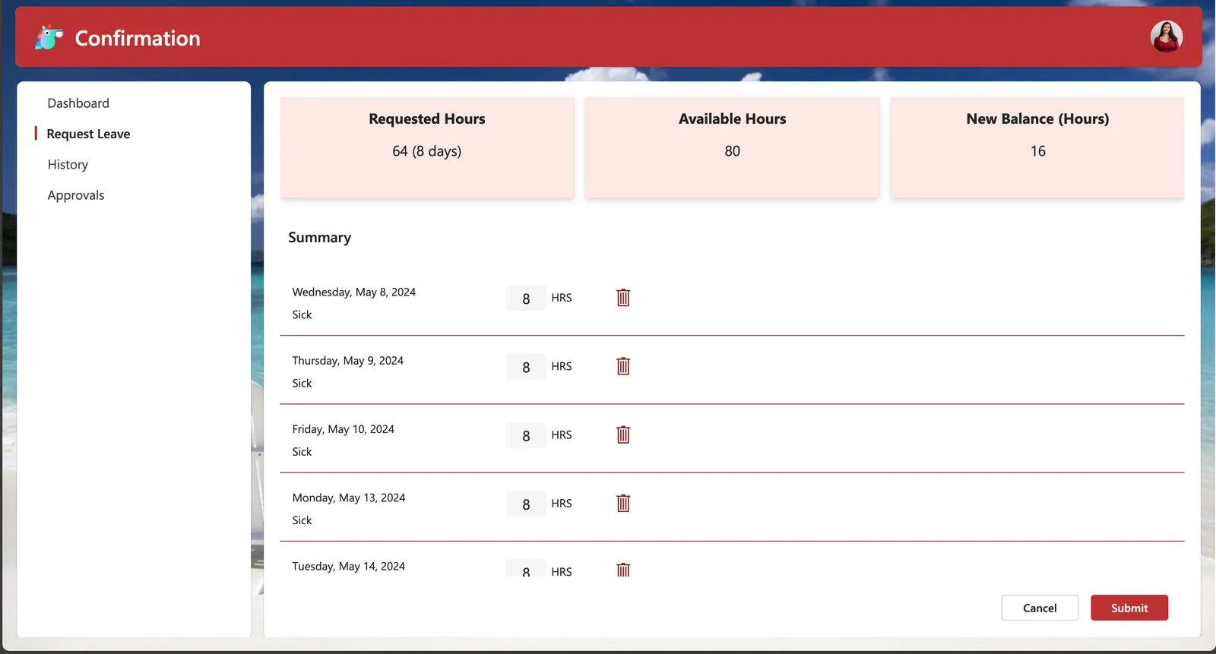The image size is (1216, 654).
Task: Remove the Monday, May 13 leave entry
Action: point(623,503)
